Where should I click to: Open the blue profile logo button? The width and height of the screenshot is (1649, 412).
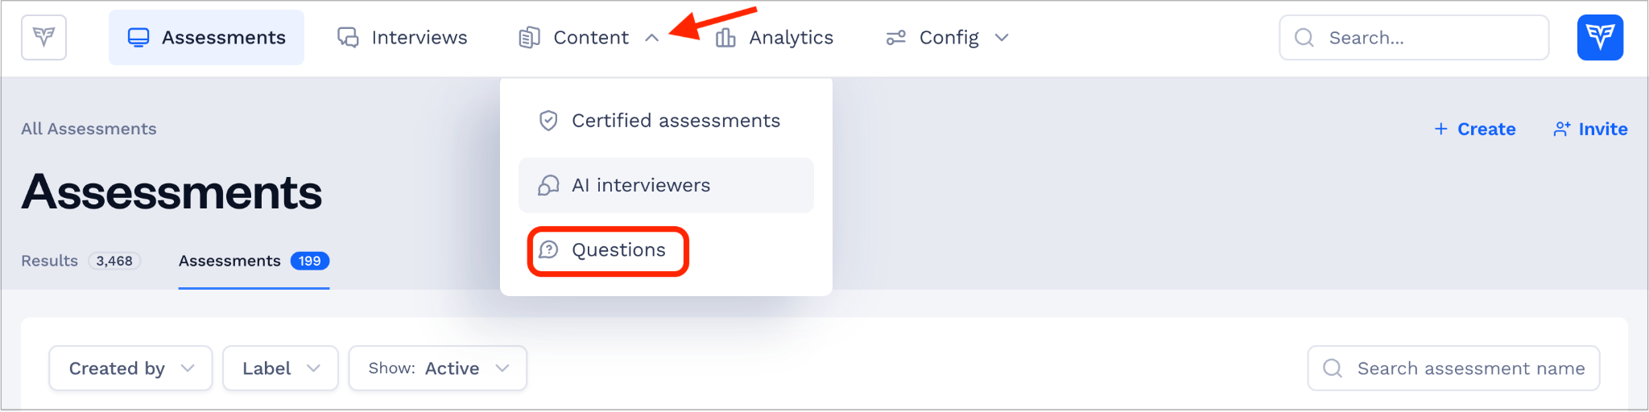[x=1600, y=37]
